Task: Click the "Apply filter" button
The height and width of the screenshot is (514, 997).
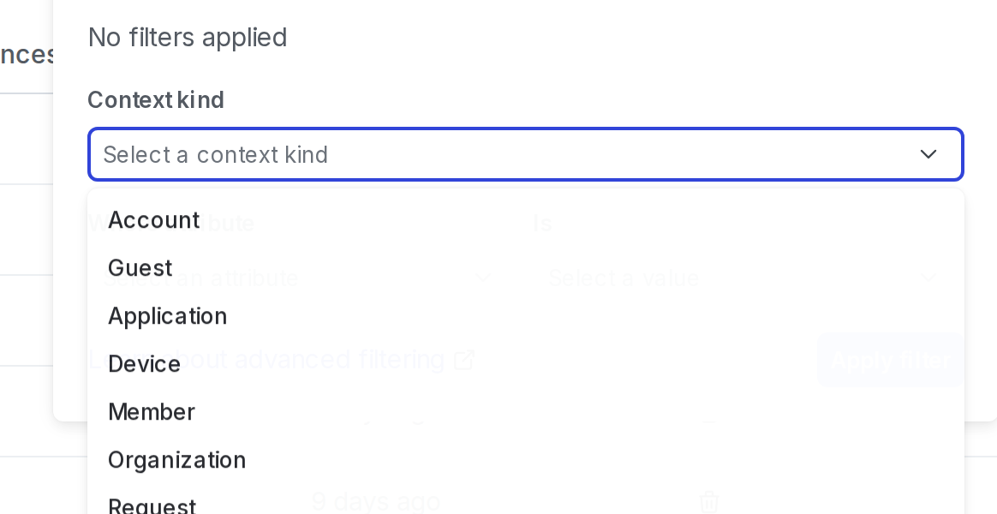Action: [890, 360]
